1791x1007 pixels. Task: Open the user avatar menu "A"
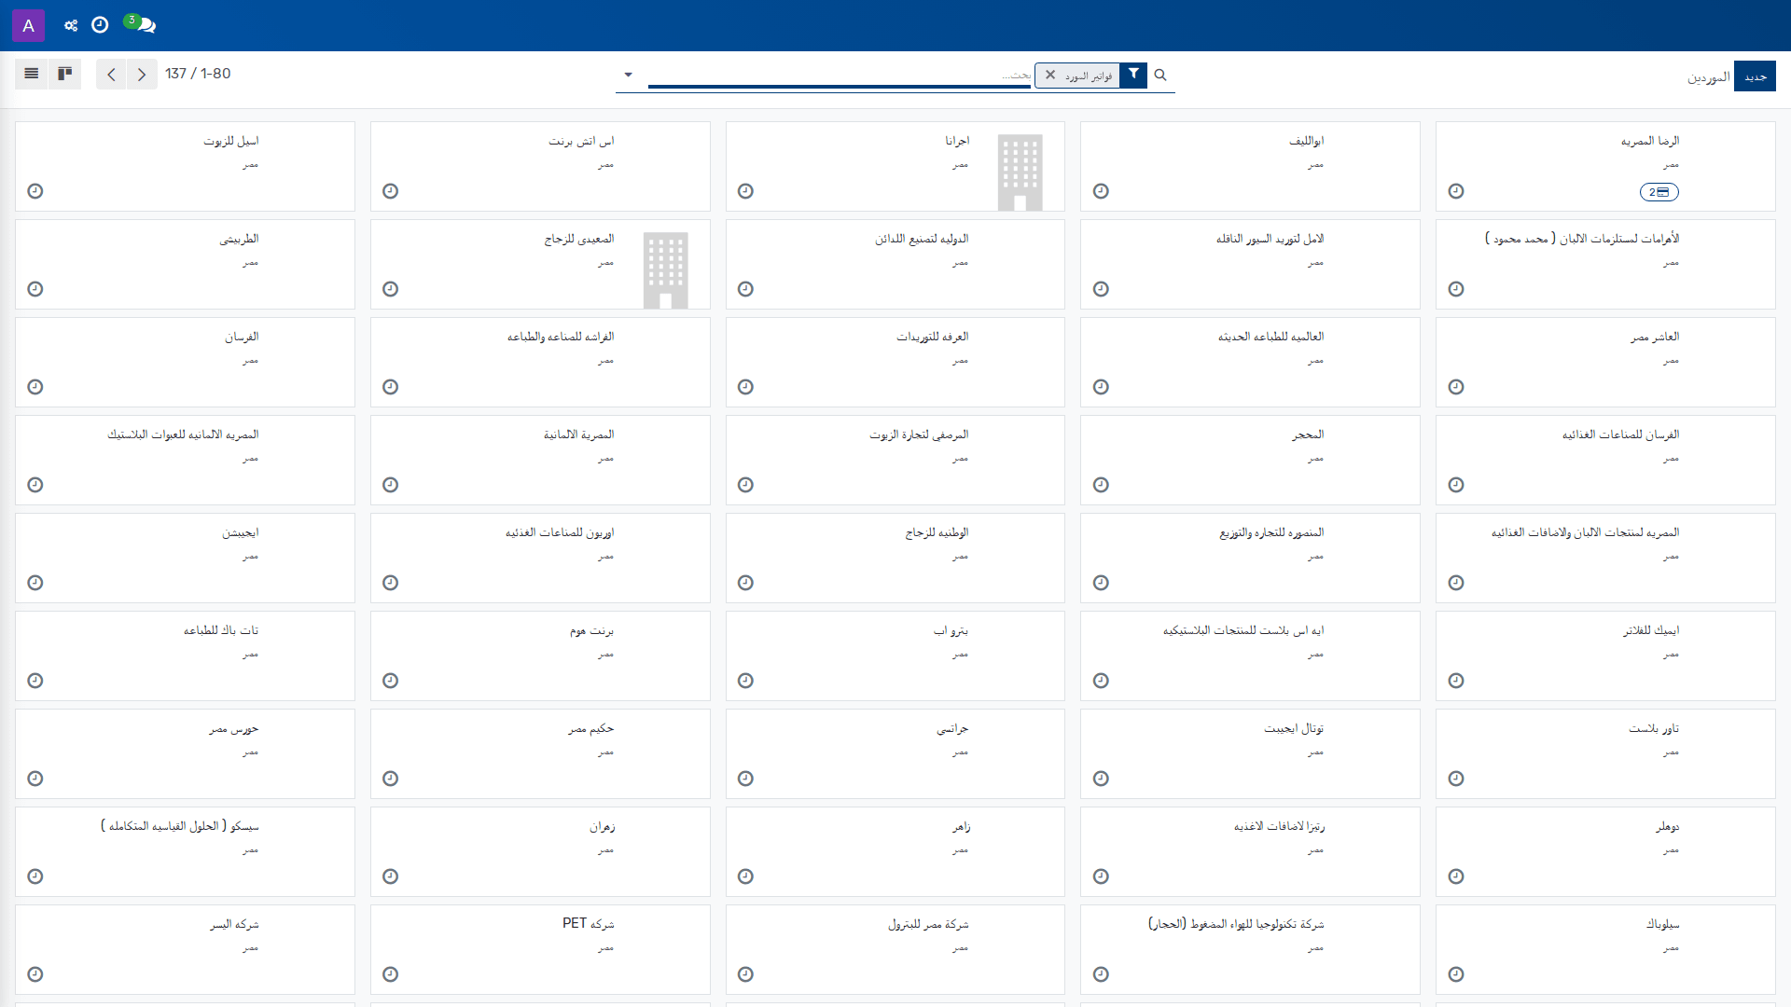[x=28, y=25]
